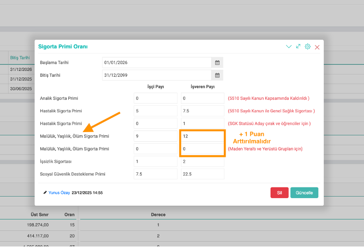This screenshot has width=364, height=247.
Task: Collapse dialog using the chevron down icon
Action: [x=289, y=47]
